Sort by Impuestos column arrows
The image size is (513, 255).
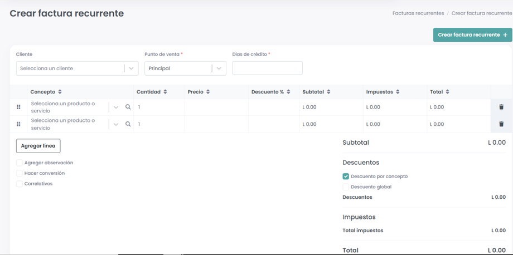click(398, 92)
